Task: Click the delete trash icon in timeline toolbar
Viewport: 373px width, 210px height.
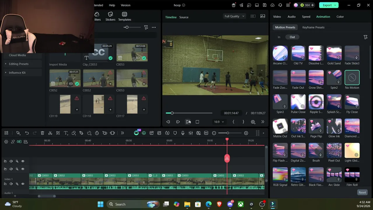Action: (42, 133)
